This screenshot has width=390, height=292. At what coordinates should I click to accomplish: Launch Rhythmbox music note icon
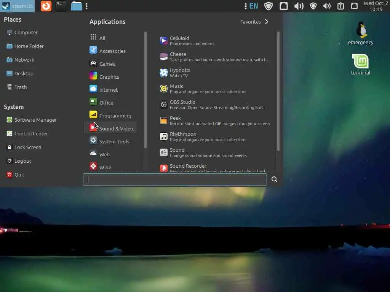pos(163,136)
